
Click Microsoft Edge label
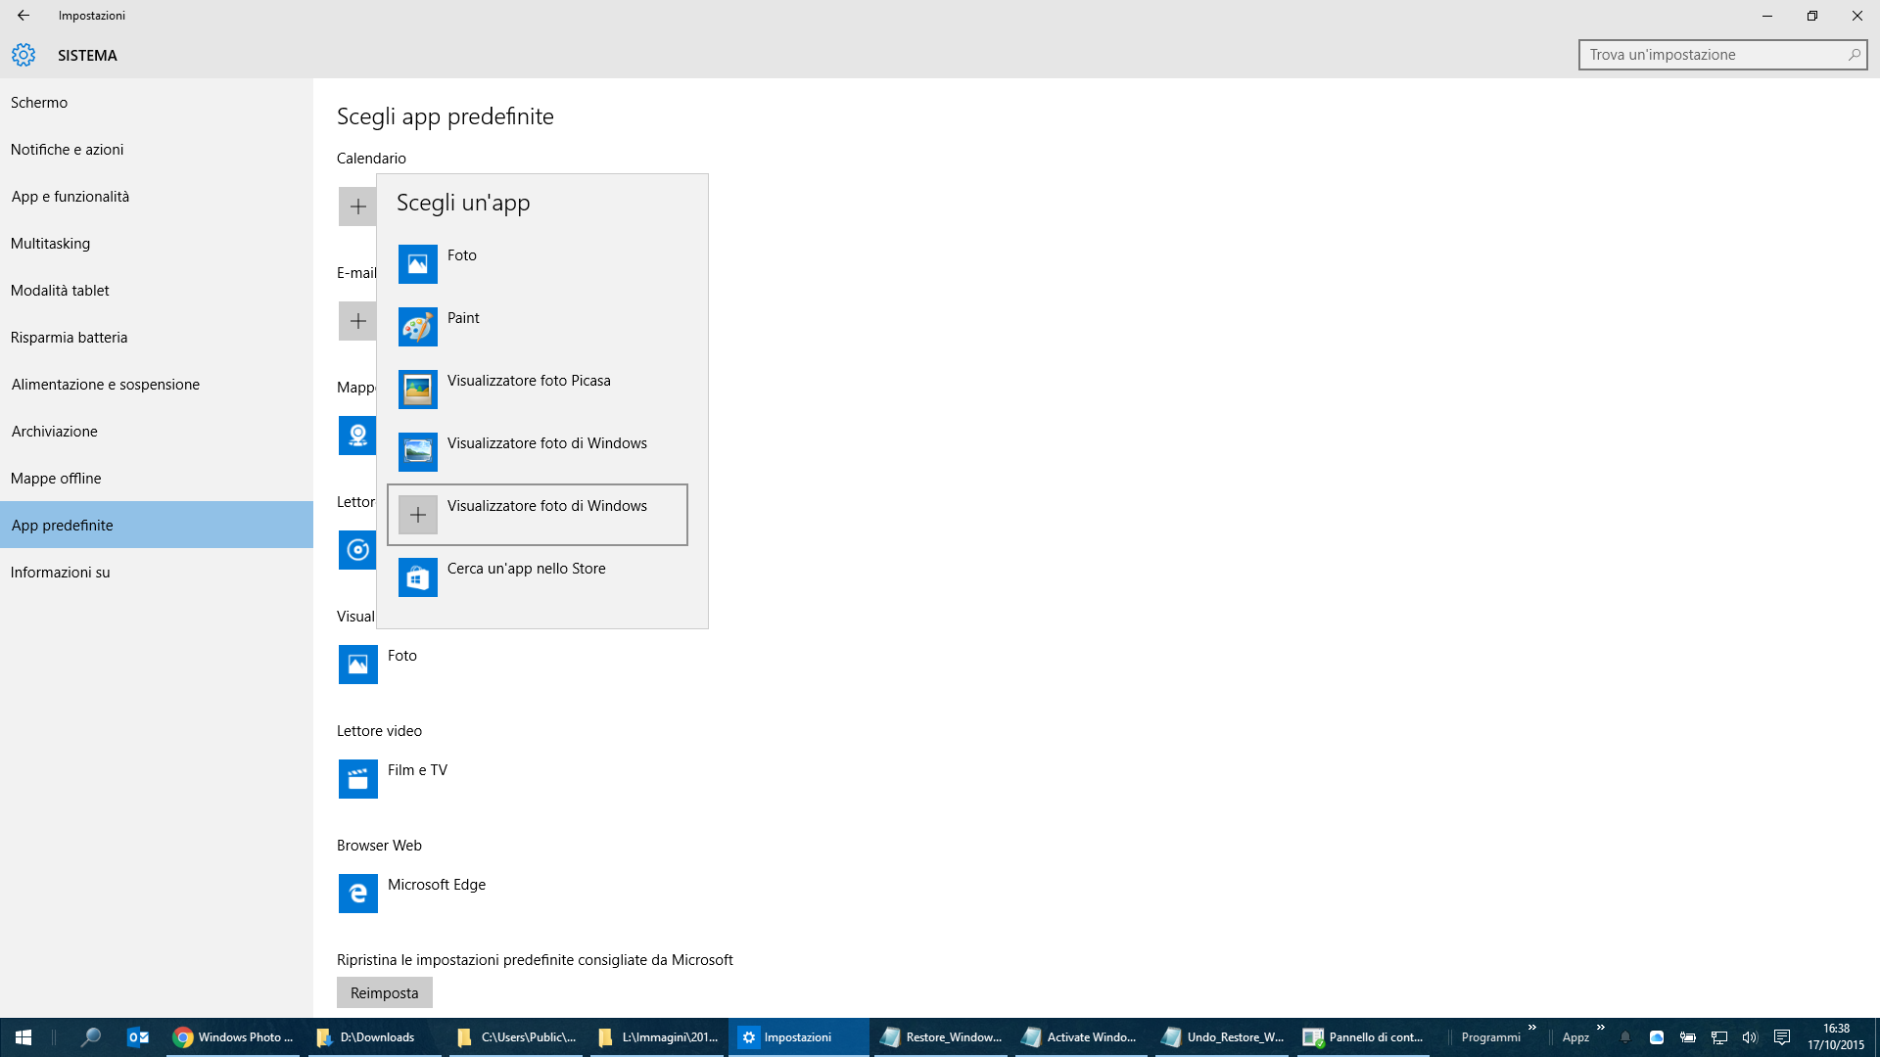(437, 885)
